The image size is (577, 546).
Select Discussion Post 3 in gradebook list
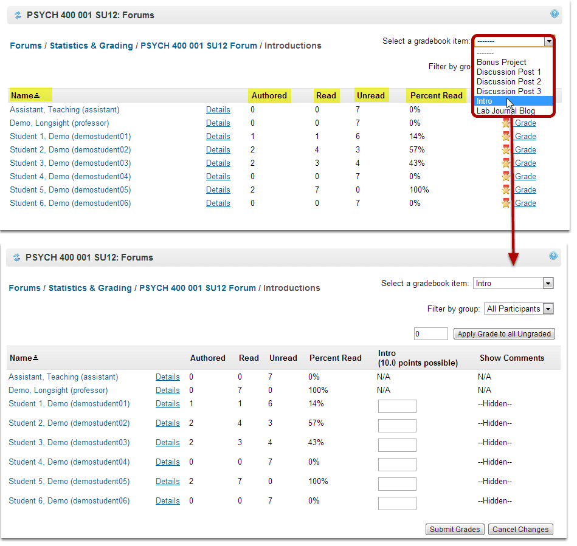(508, 91)
